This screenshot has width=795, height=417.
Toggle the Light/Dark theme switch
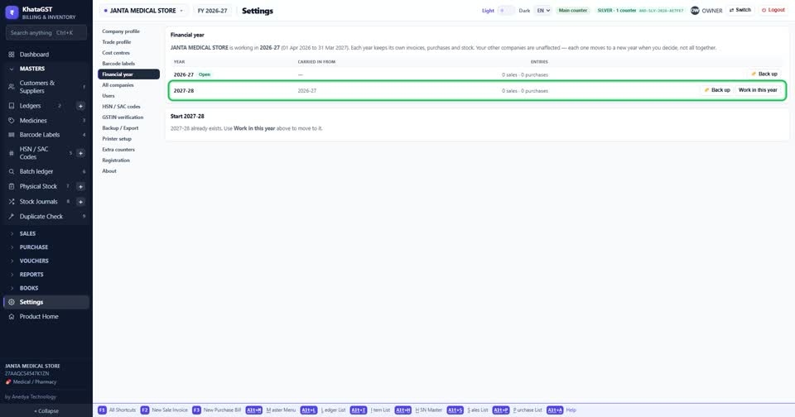(x=505, y=11)
